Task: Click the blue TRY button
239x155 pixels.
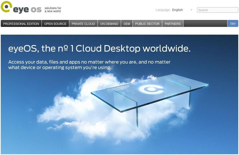Action: coord(233,24)
